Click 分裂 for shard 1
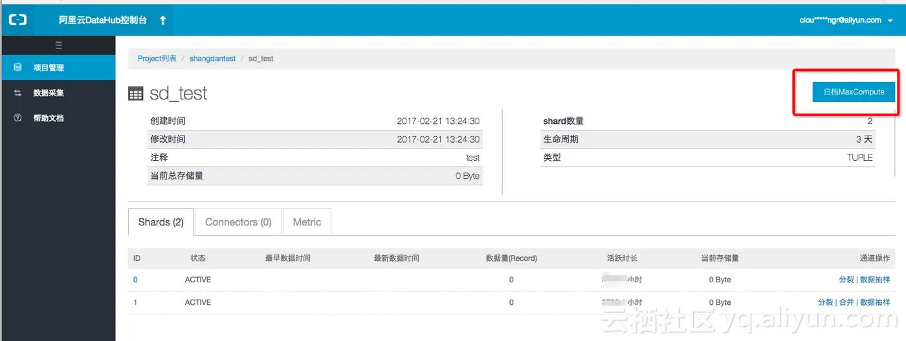The width and height of the screenshot is (906, 341). [826, 302]
